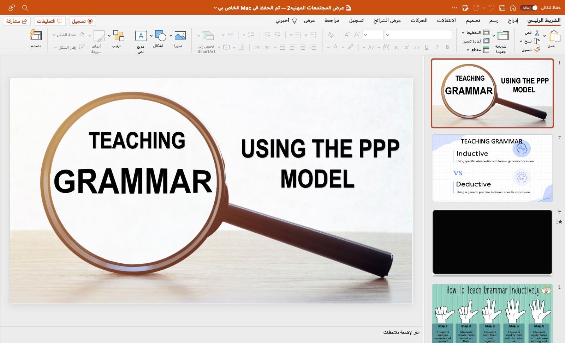
Task: Toggle Bold formatting (B)
Action: [447, 47]
